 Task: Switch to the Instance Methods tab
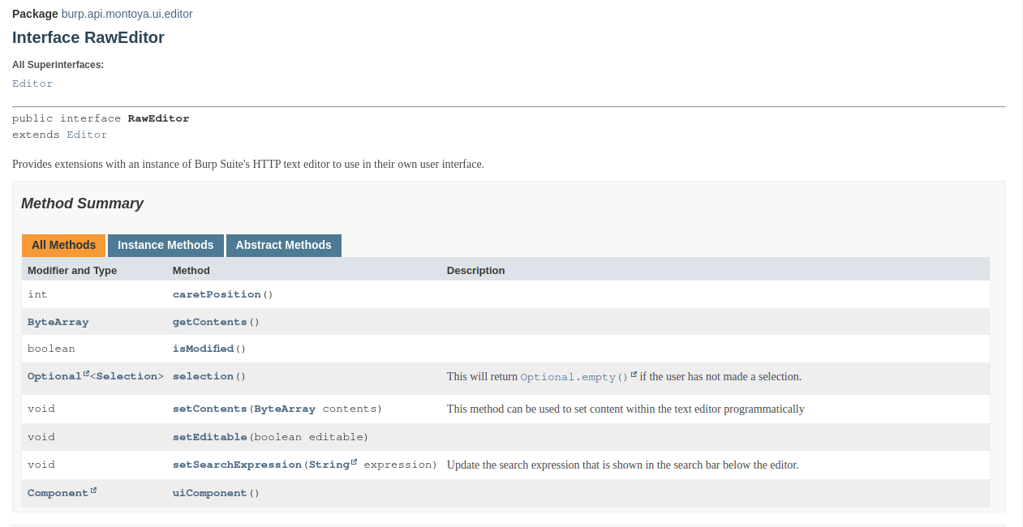pyautogui.click(x=165, y=245)
